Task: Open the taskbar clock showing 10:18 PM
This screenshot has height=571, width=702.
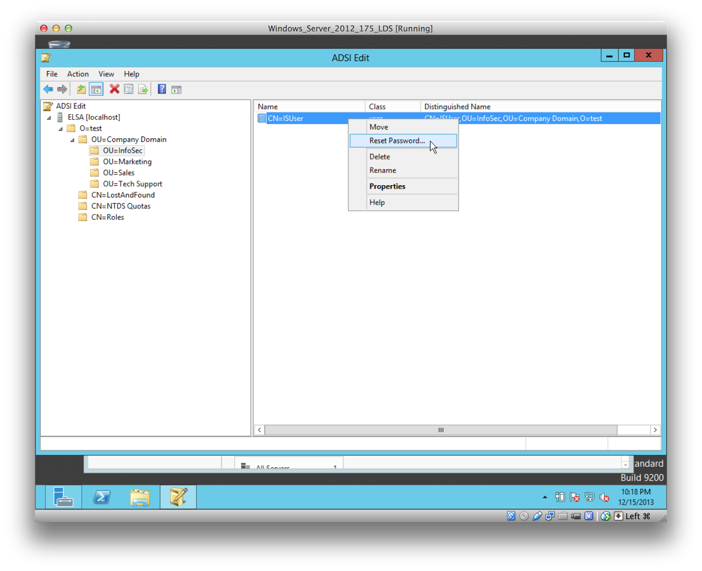Action: 636,497
